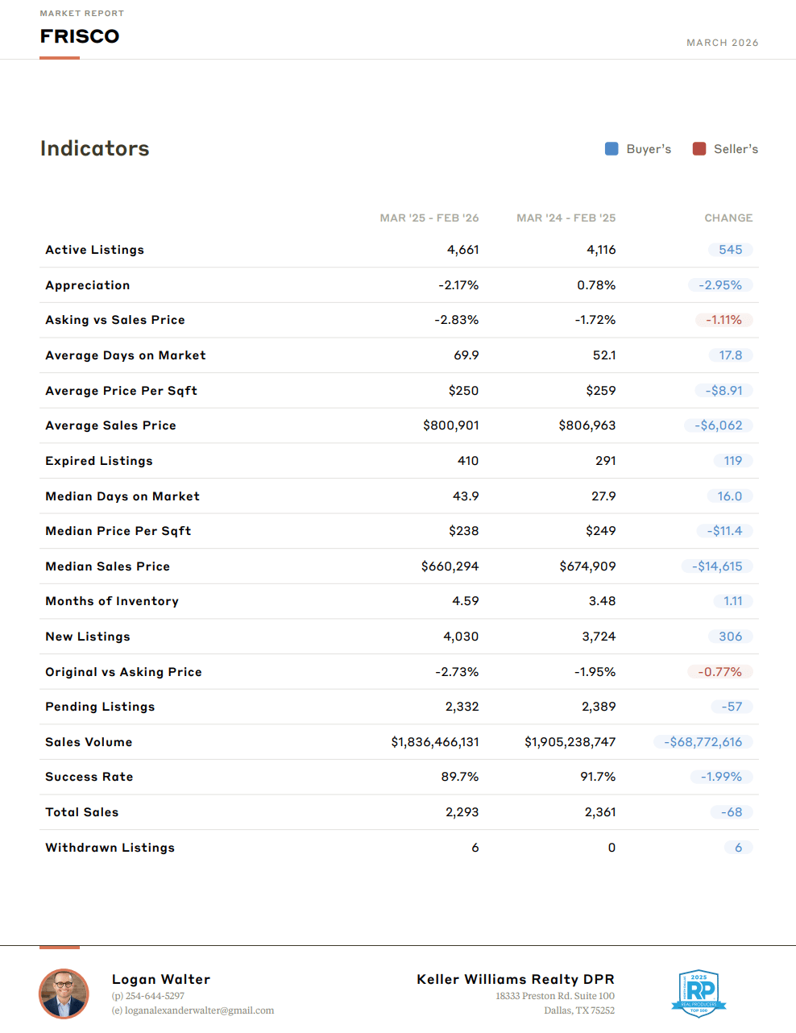The image size is (796, 1033).
Task: Click the red -1.11% change badge
Action: (723, 320)
